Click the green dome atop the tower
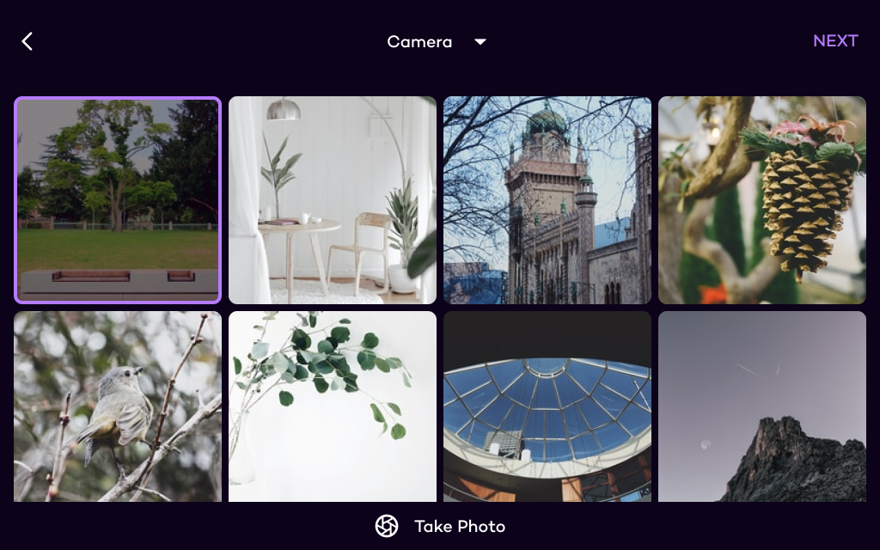The width and height of the screenshot is (880, 550). tap(547, 120)
